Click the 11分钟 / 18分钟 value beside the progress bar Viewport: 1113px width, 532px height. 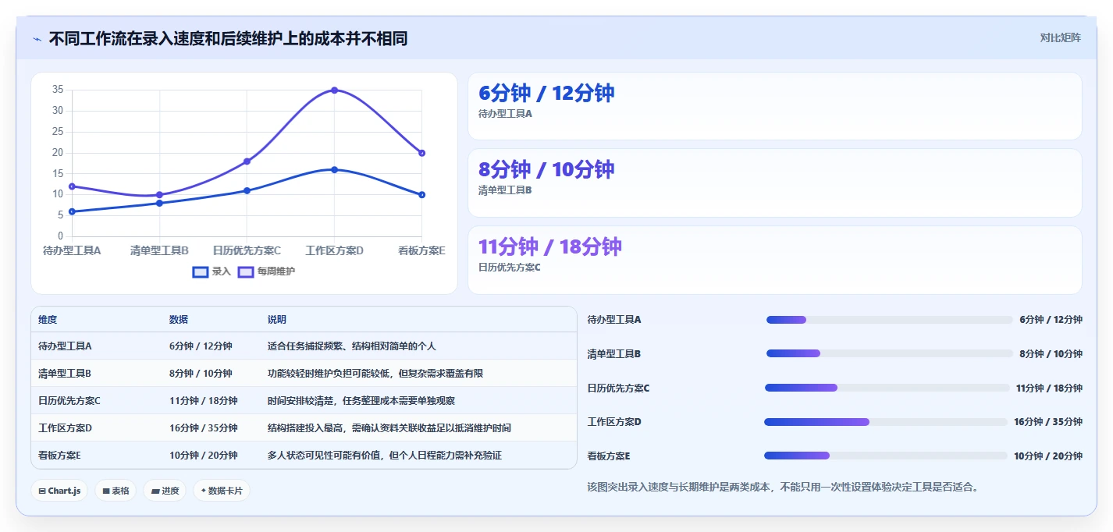(x=1049, y=388)
